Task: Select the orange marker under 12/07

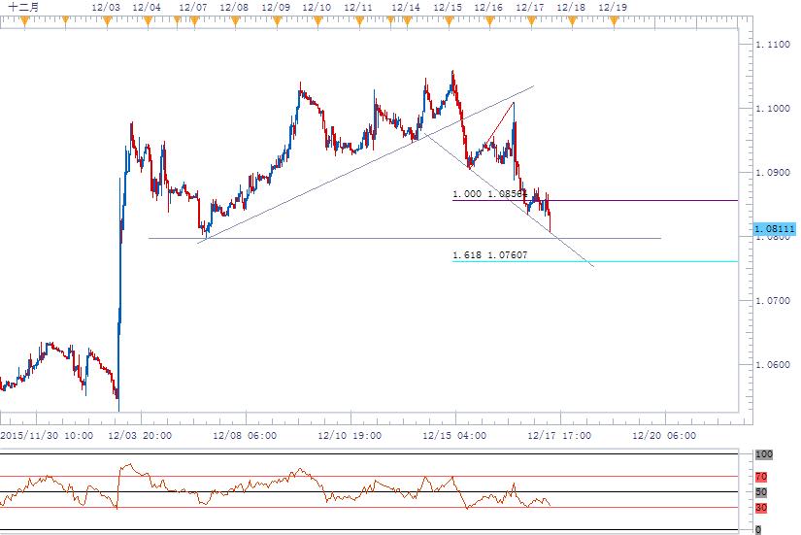Action: [x=194, y=21]
